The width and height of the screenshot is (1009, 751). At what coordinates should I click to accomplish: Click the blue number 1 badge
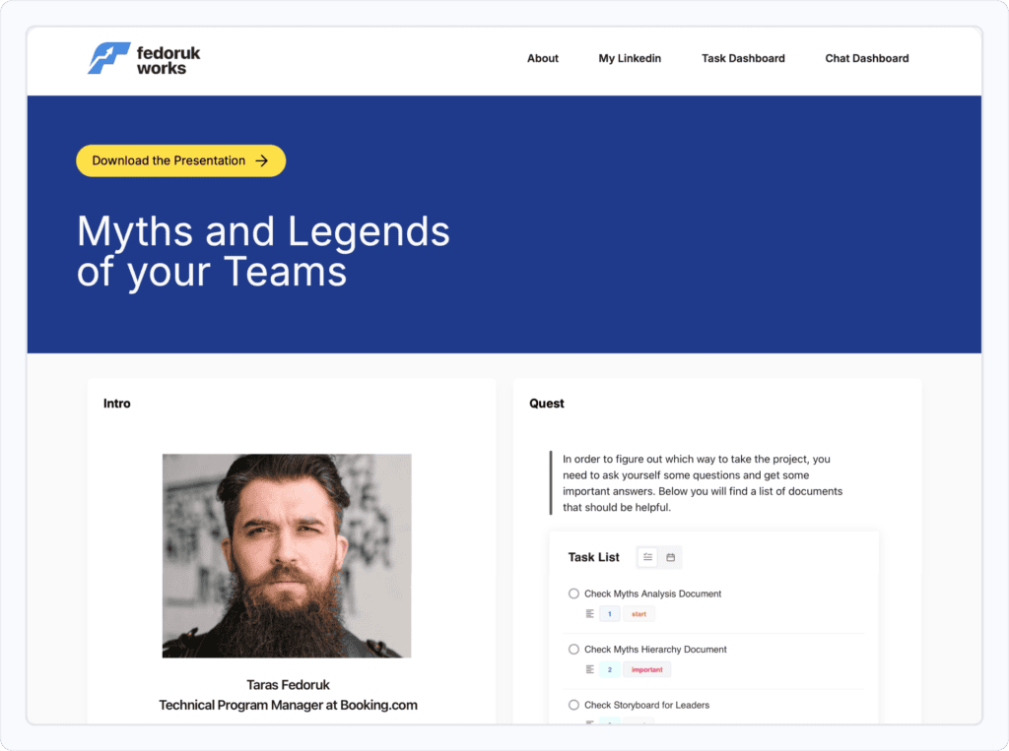(x=609, y=614)
